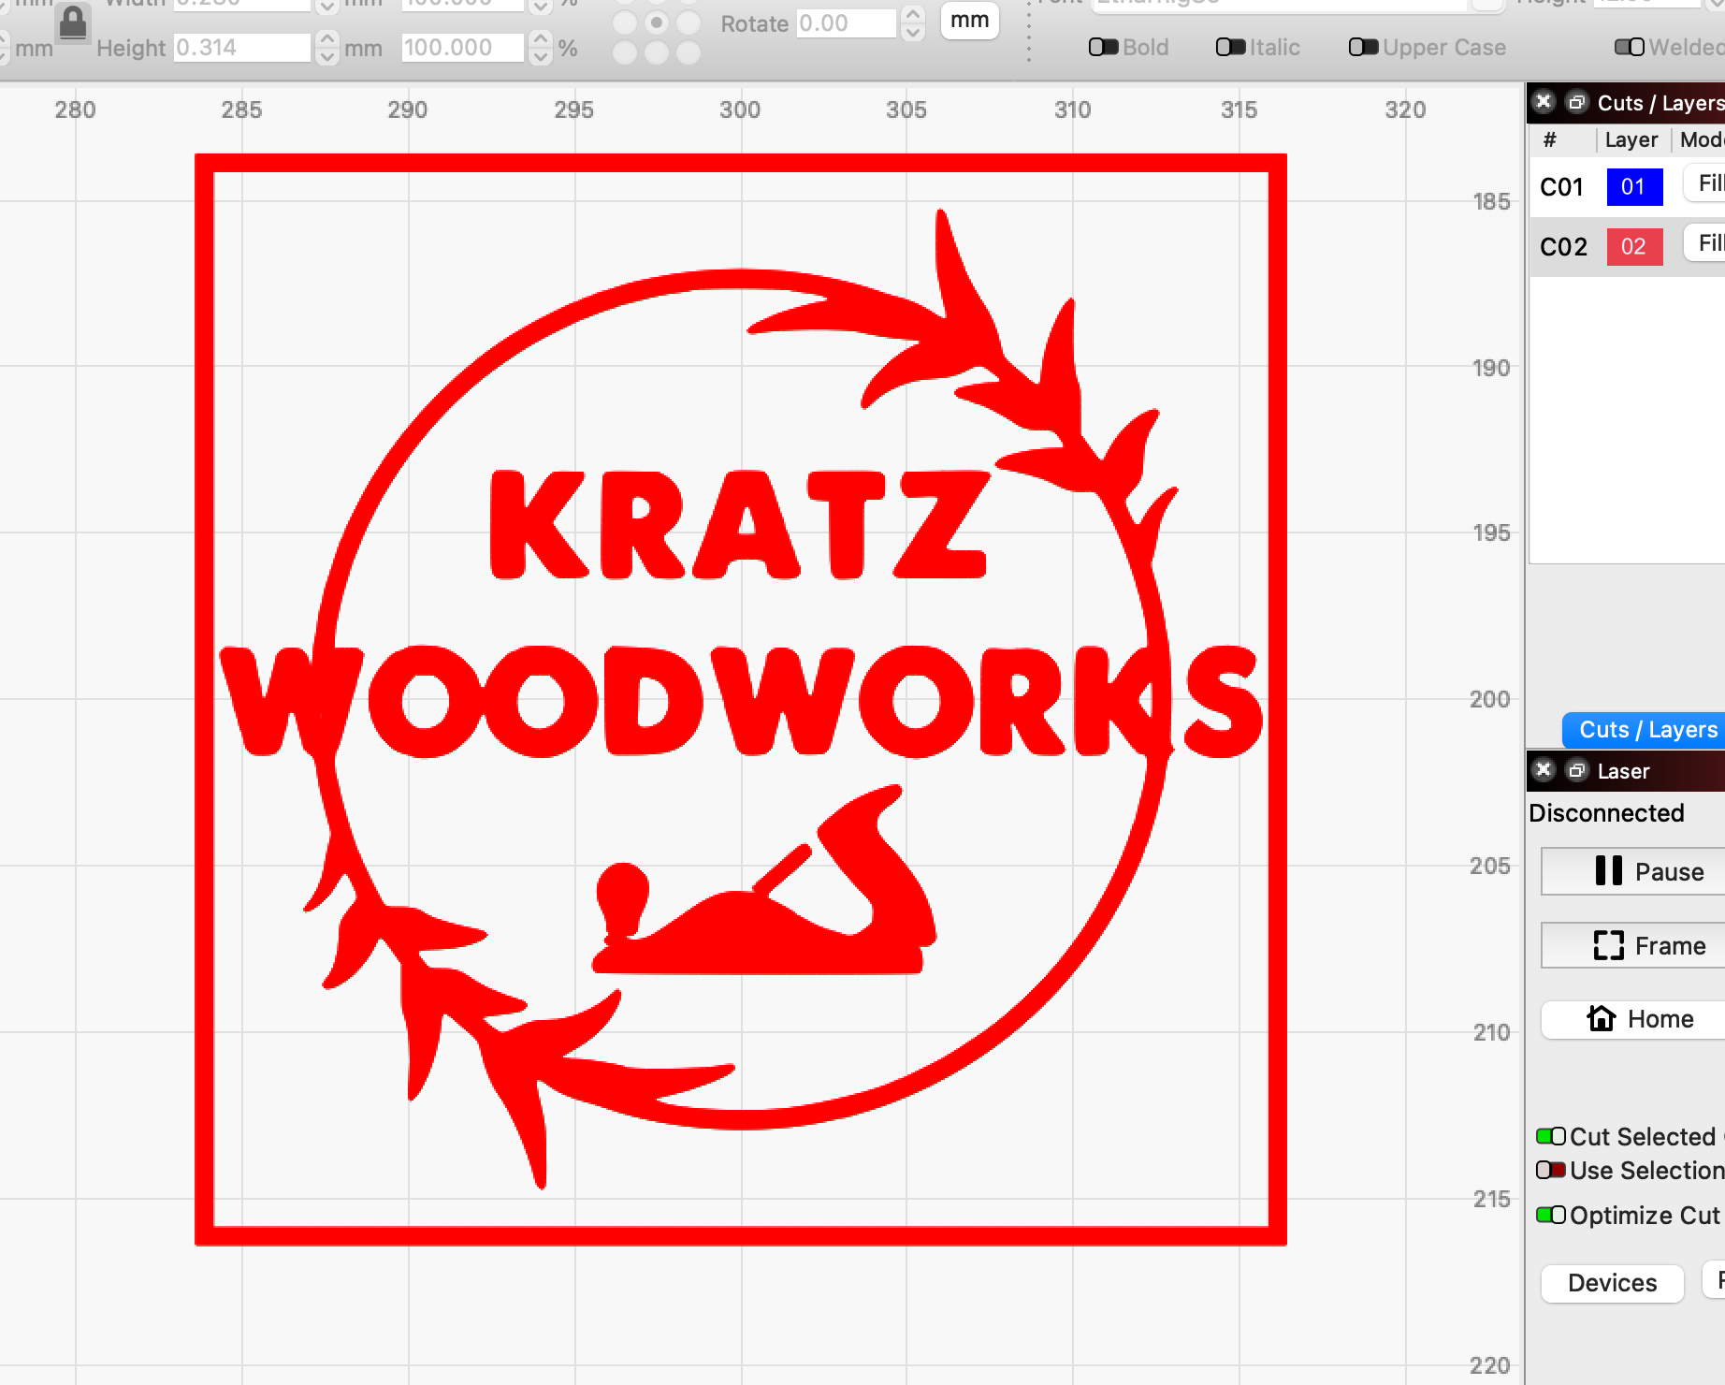This screenshot has height=1385, width=1725.
Task: Enable the Use Selection Origin switch
Action: pyautogui.click(x=1551, y=1170)
